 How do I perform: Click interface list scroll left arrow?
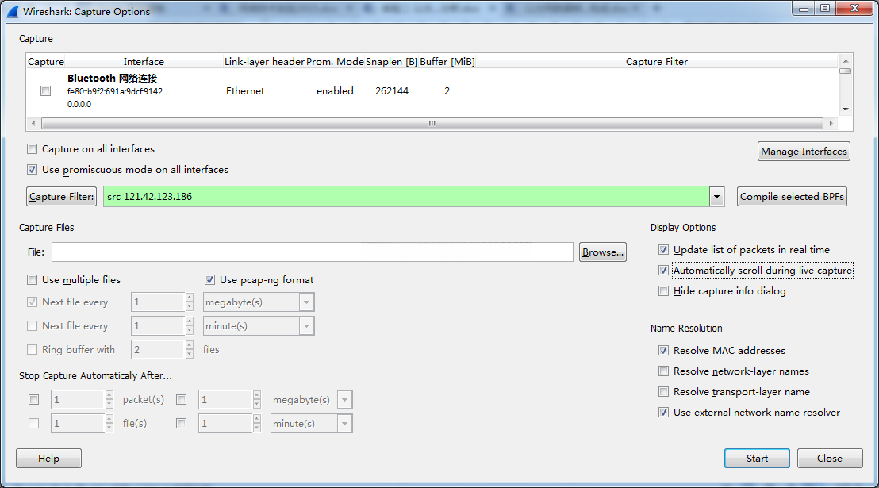pos(33,123)
